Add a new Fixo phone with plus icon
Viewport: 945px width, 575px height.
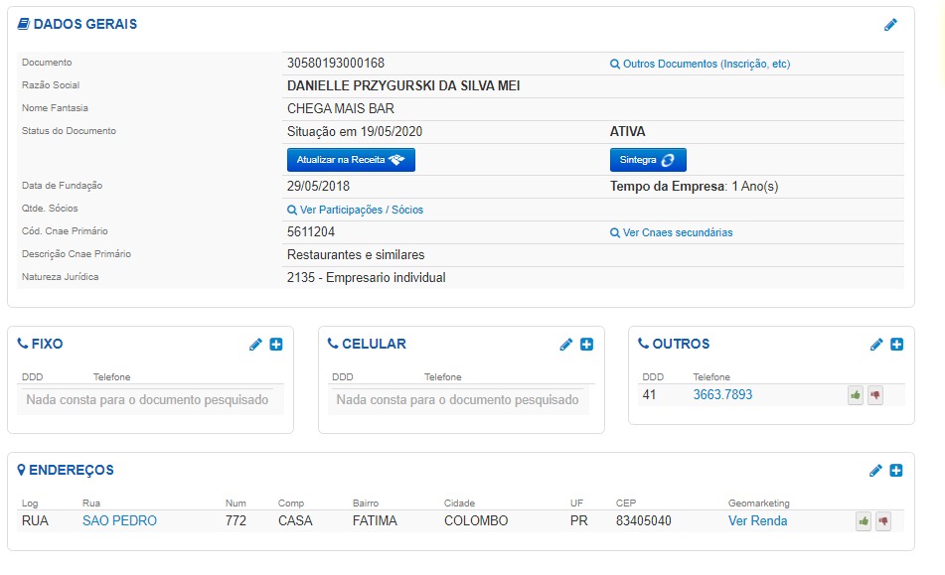pyautogui.click(x=276, y=345)
